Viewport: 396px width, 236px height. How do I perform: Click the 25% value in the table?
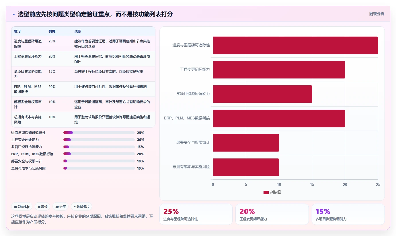[x=52, y=41]
